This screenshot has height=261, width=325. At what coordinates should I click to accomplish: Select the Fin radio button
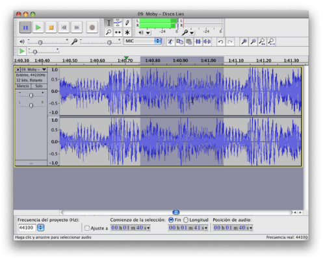click(171, 220)
